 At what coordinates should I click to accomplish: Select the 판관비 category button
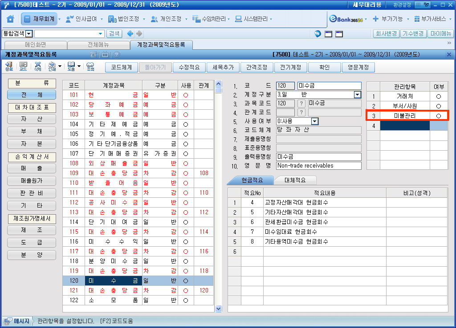[32, 193]
